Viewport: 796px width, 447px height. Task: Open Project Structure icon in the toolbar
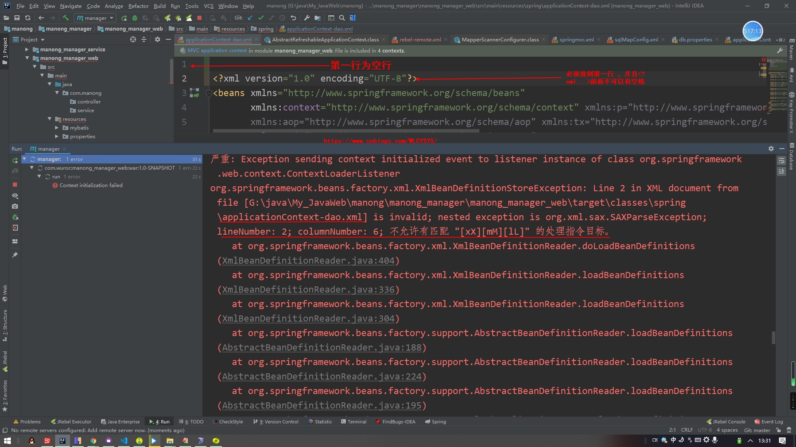tap(318, 18)
